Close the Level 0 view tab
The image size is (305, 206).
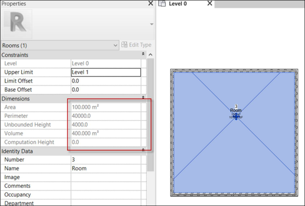pos(210,4)
